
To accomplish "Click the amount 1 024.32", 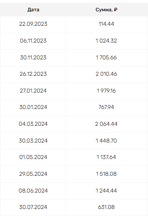I will 106,41.
